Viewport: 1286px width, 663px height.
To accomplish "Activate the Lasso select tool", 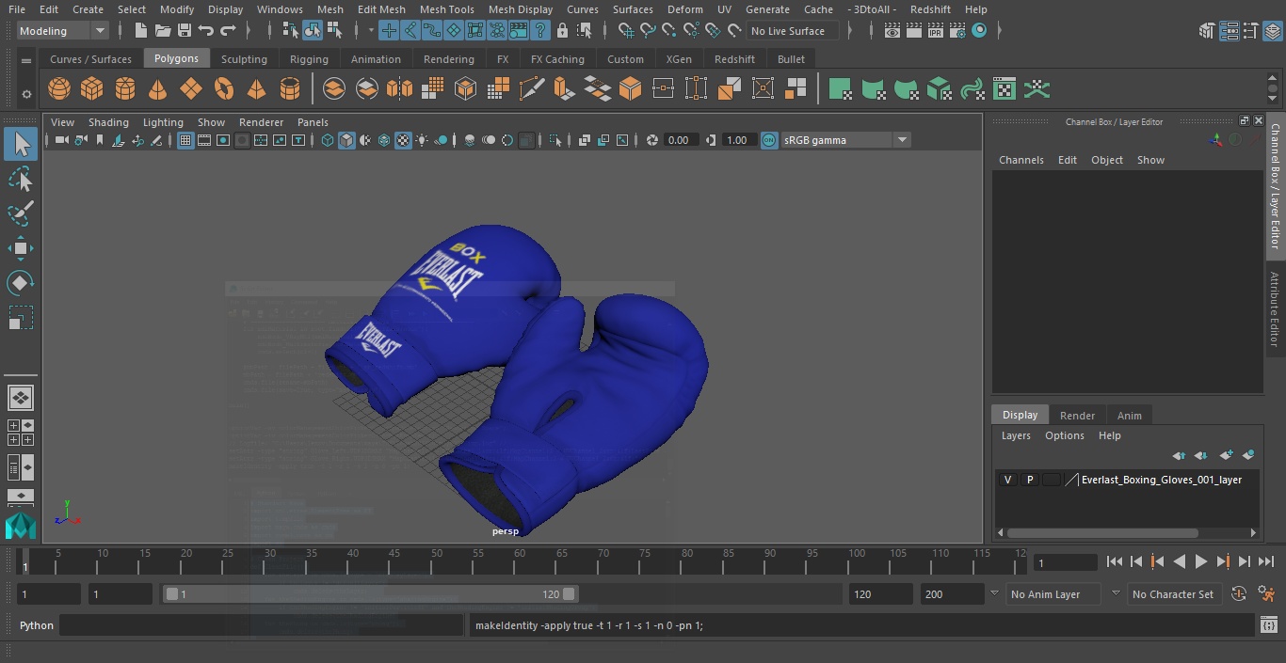I will (20, 179).
